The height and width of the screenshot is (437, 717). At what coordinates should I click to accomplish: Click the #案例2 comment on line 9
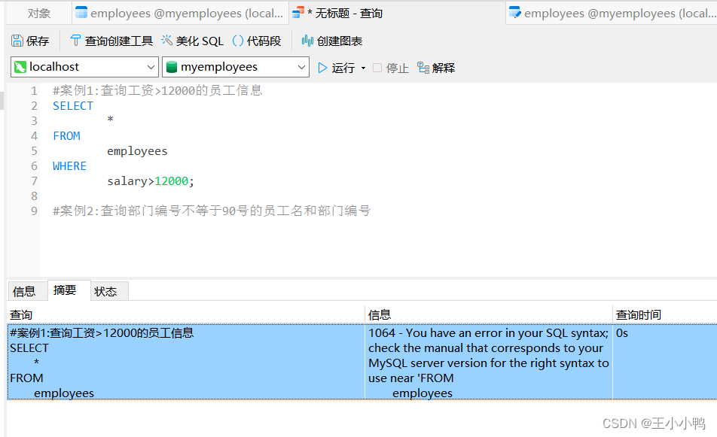[x=211, y=211]
